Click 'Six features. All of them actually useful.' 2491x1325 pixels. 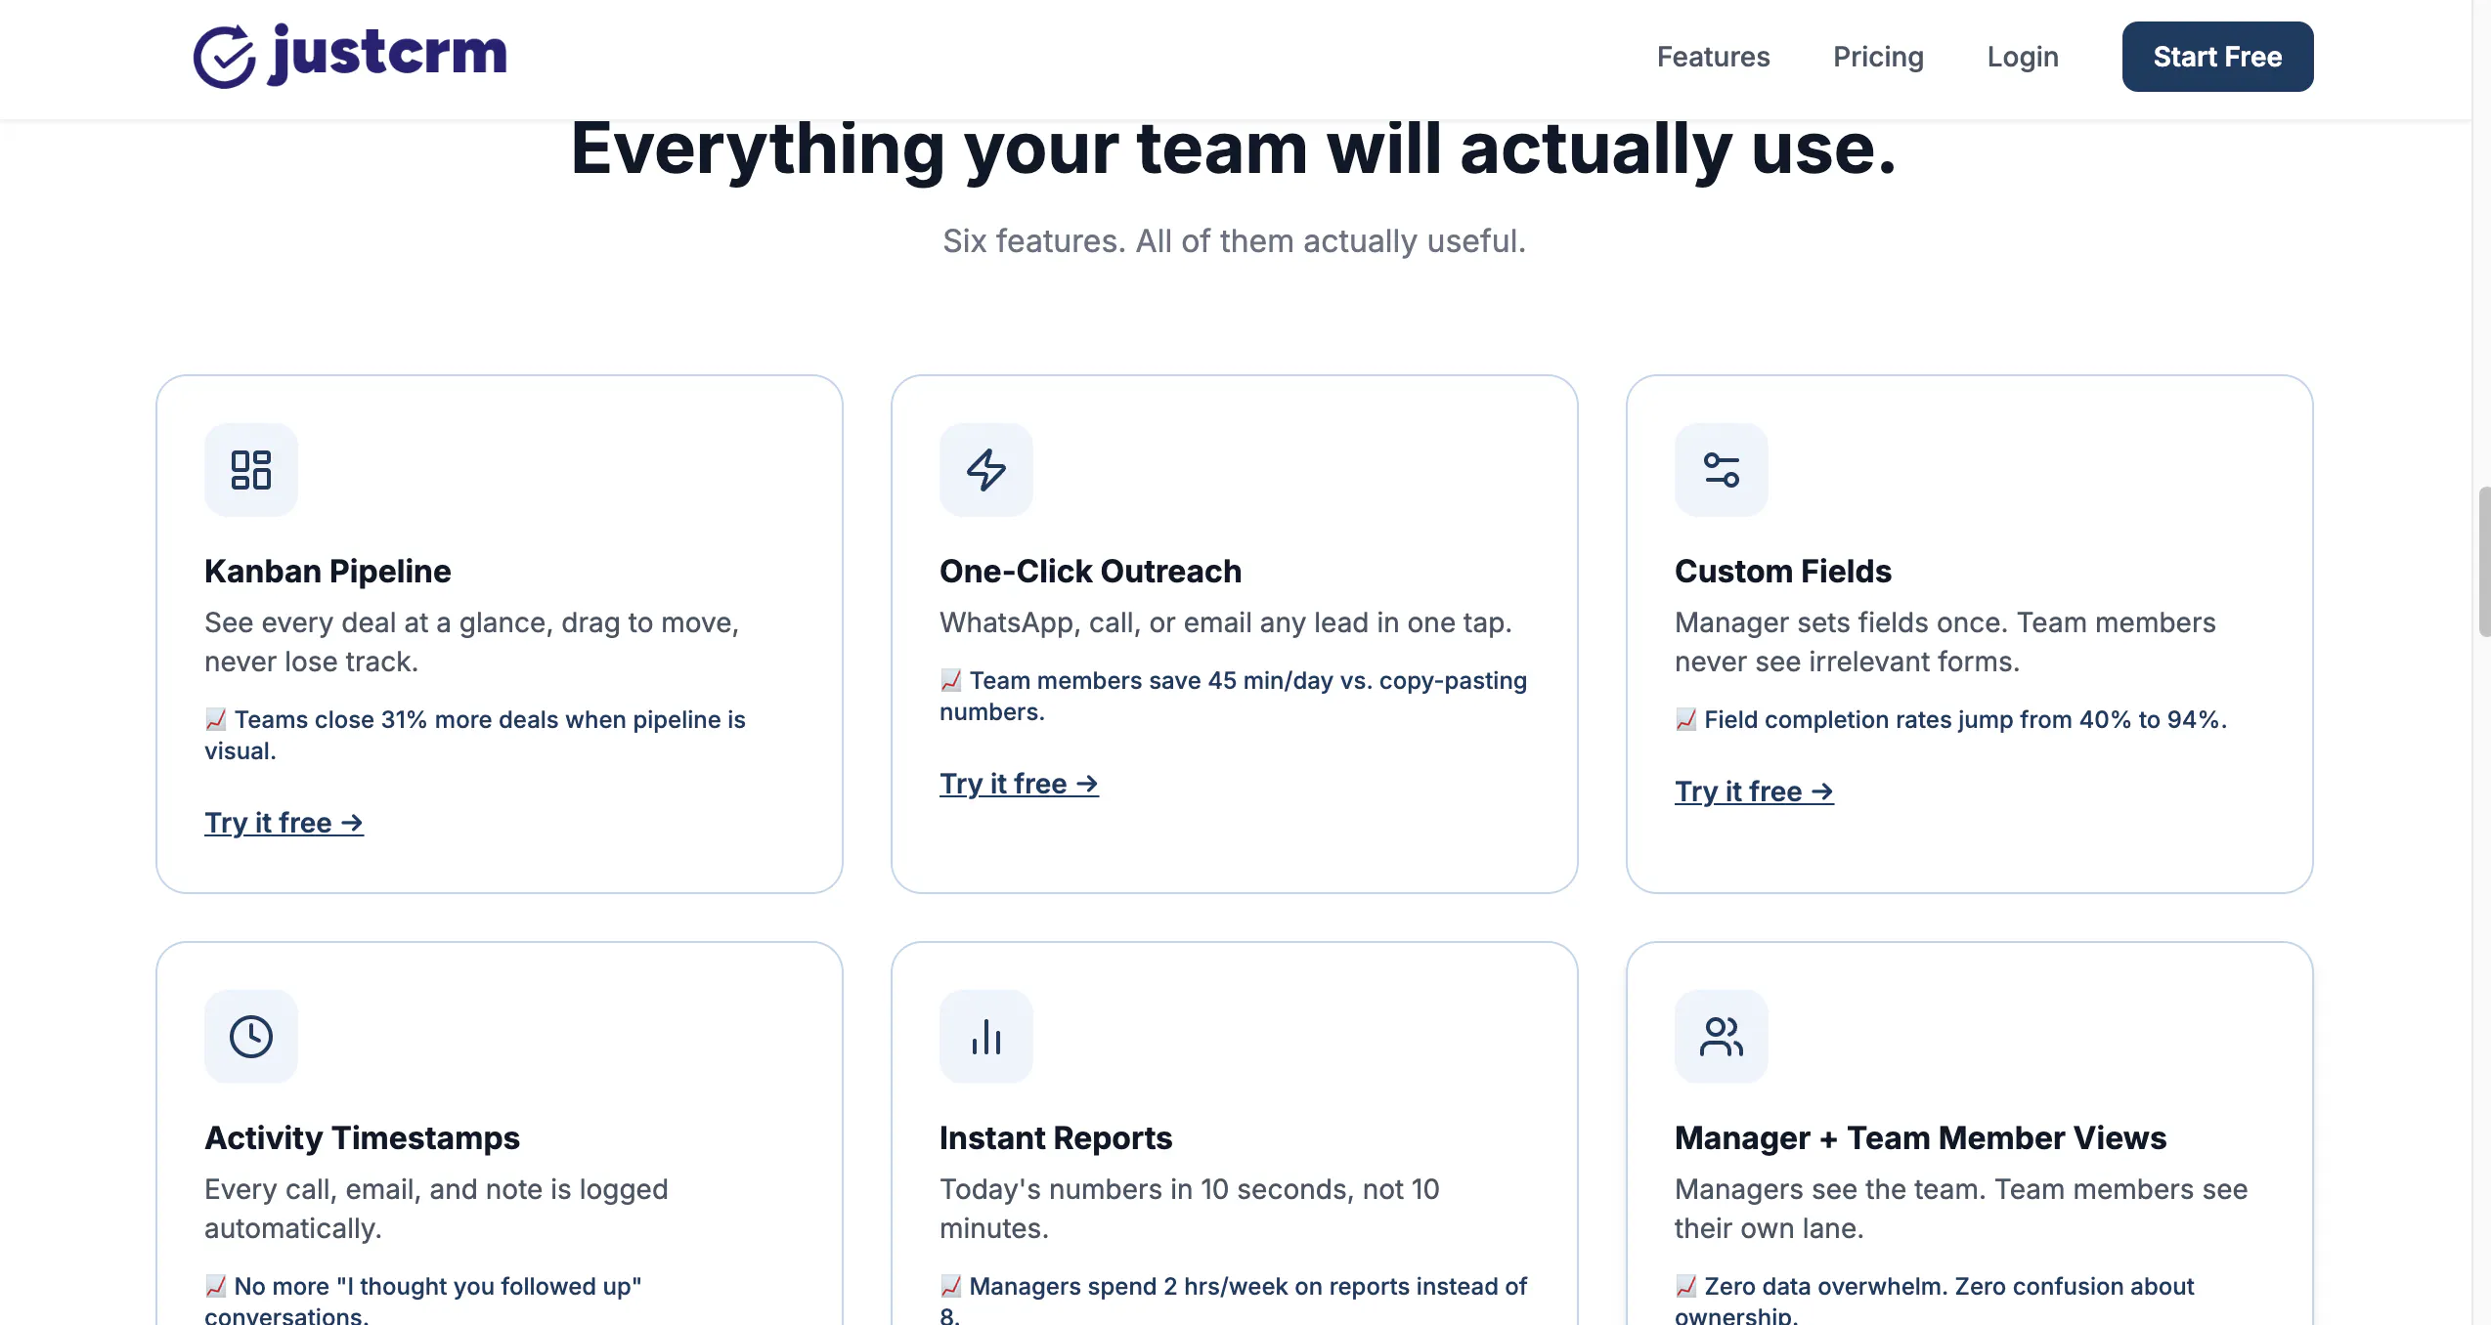click(1234, 241)
